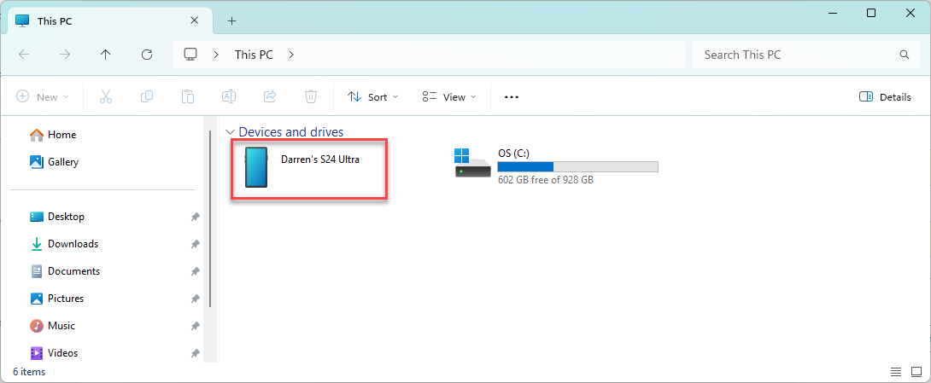
Task: Go up one folder level
Action: pyautogui.click(x=106, y=55)
